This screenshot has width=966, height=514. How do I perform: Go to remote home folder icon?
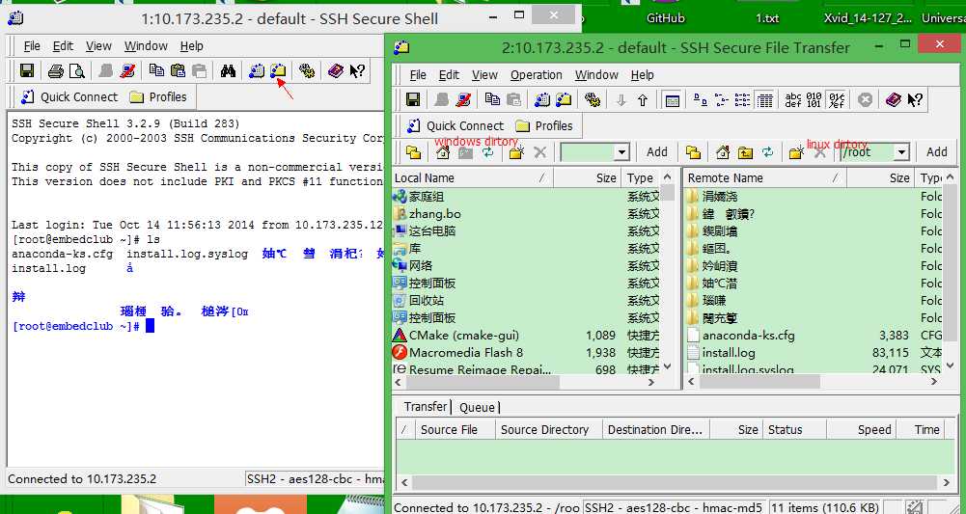(723, 152)
